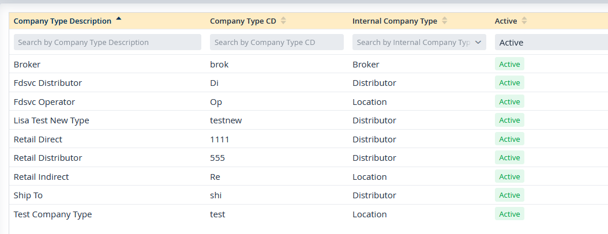Click sort icon next to Internal Company Type

pyautogui.click(x=444, y=21)
